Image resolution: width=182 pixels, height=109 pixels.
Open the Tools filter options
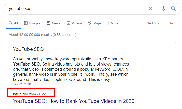[x=169, y=23]
